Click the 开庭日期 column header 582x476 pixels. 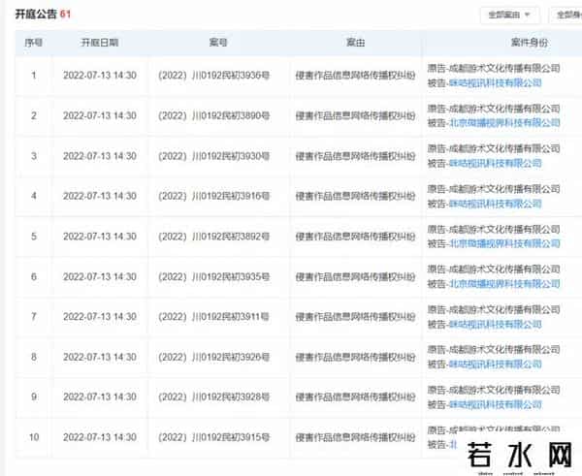coord(100,43)
